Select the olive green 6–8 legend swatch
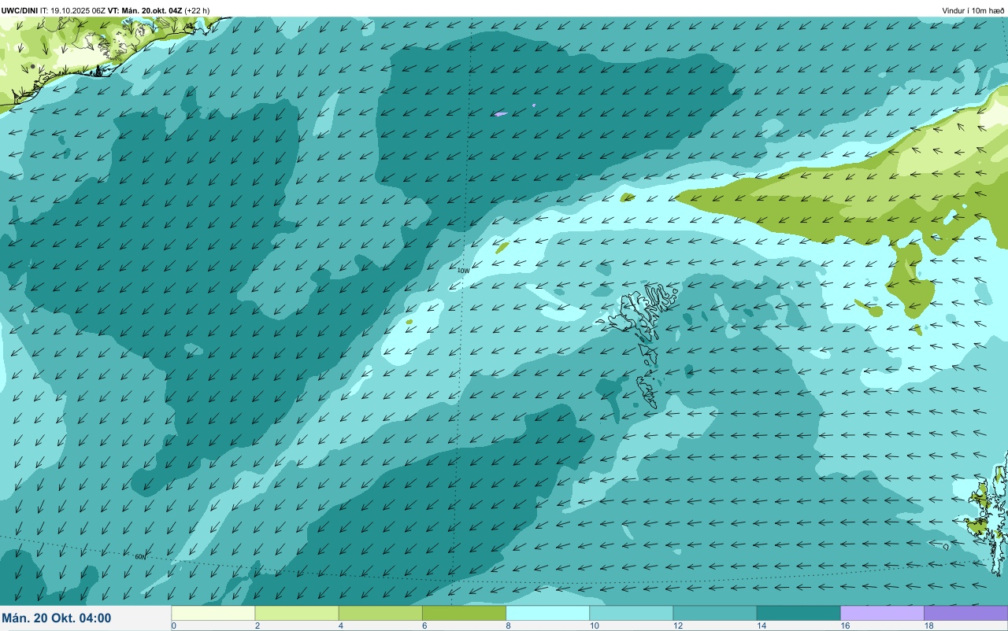Image resolution: width=1008 pixels, height=631 pixels. click(x=464, y=613)
